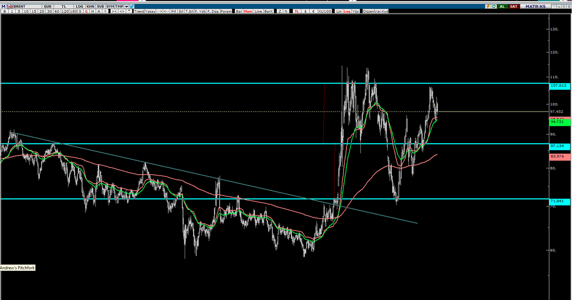
Task: Click the Yatay horizontal line button
Action: coord(150,11)
